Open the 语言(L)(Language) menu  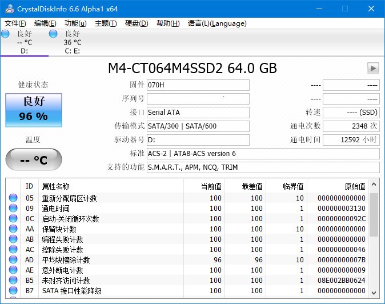tap(217, 23)
